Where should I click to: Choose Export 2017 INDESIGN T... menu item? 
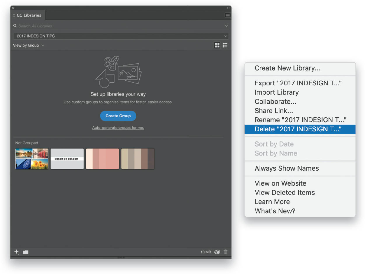pyautogui.click(x=300, y=83)
